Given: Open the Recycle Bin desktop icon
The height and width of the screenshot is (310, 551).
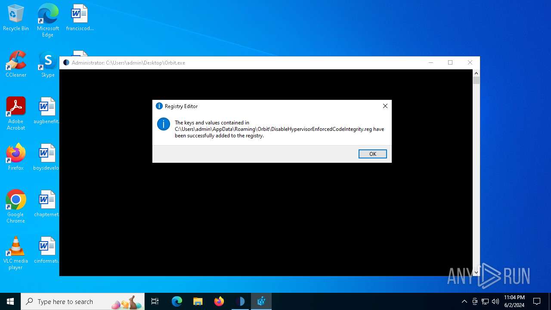Looking at the screenshot, I should pos(16,18).
